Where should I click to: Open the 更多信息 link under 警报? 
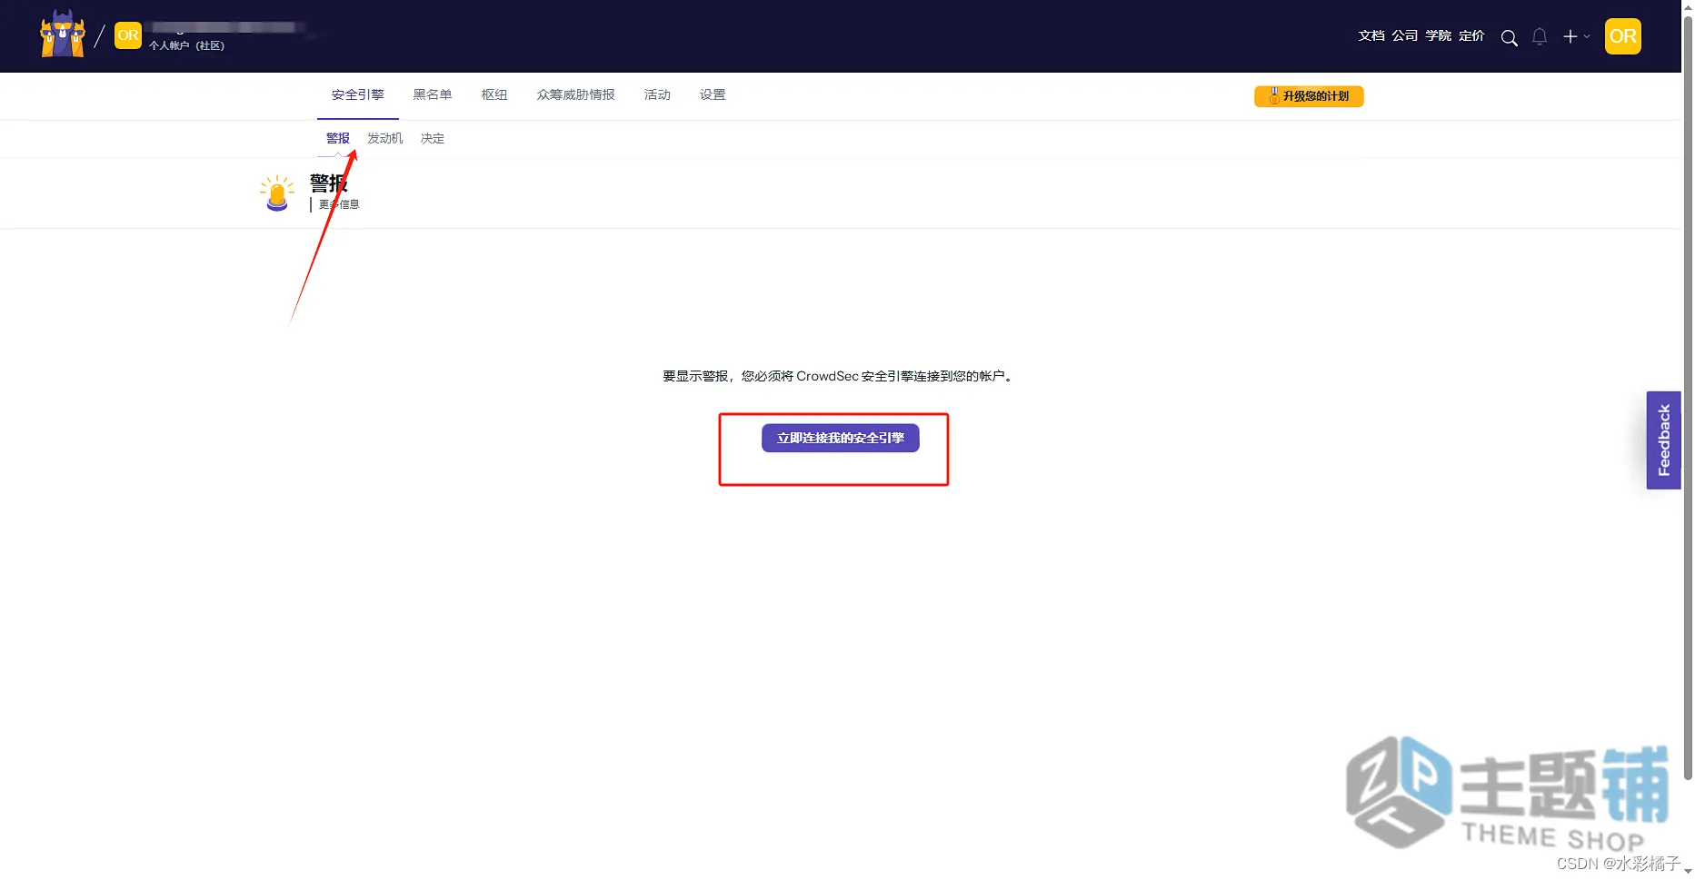coord(339,204)
